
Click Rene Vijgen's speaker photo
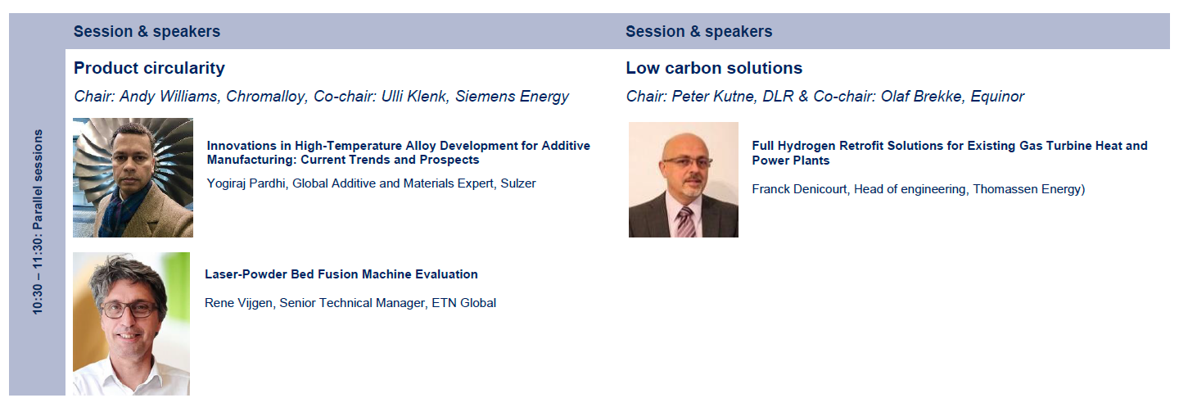tap(131, 323)
